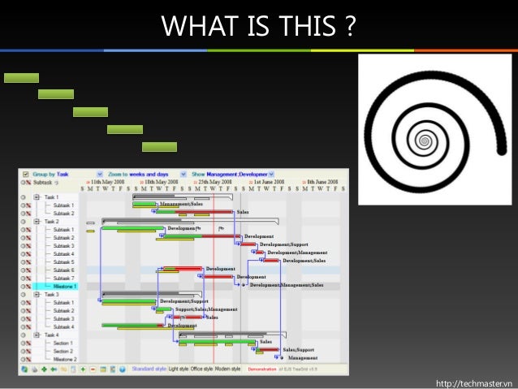Click the Milestone 1 diamond marker on chart
Screen dimensions: 518x389
point(244,285)
